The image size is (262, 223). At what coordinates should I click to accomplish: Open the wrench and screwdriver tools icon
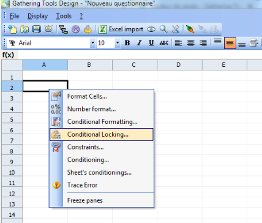click(x=176, y=29)
